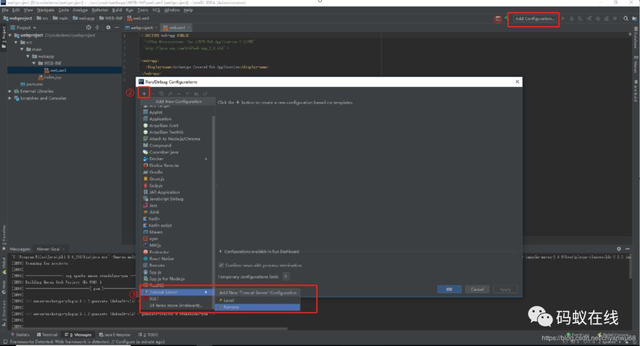The image size is (640, 346).
Task: Pick Arquillian TestNG in the configuration list
Action: point(166,132)
